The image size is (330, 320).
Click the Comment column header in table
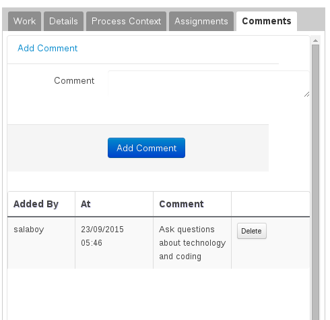(x=192, y=204)
